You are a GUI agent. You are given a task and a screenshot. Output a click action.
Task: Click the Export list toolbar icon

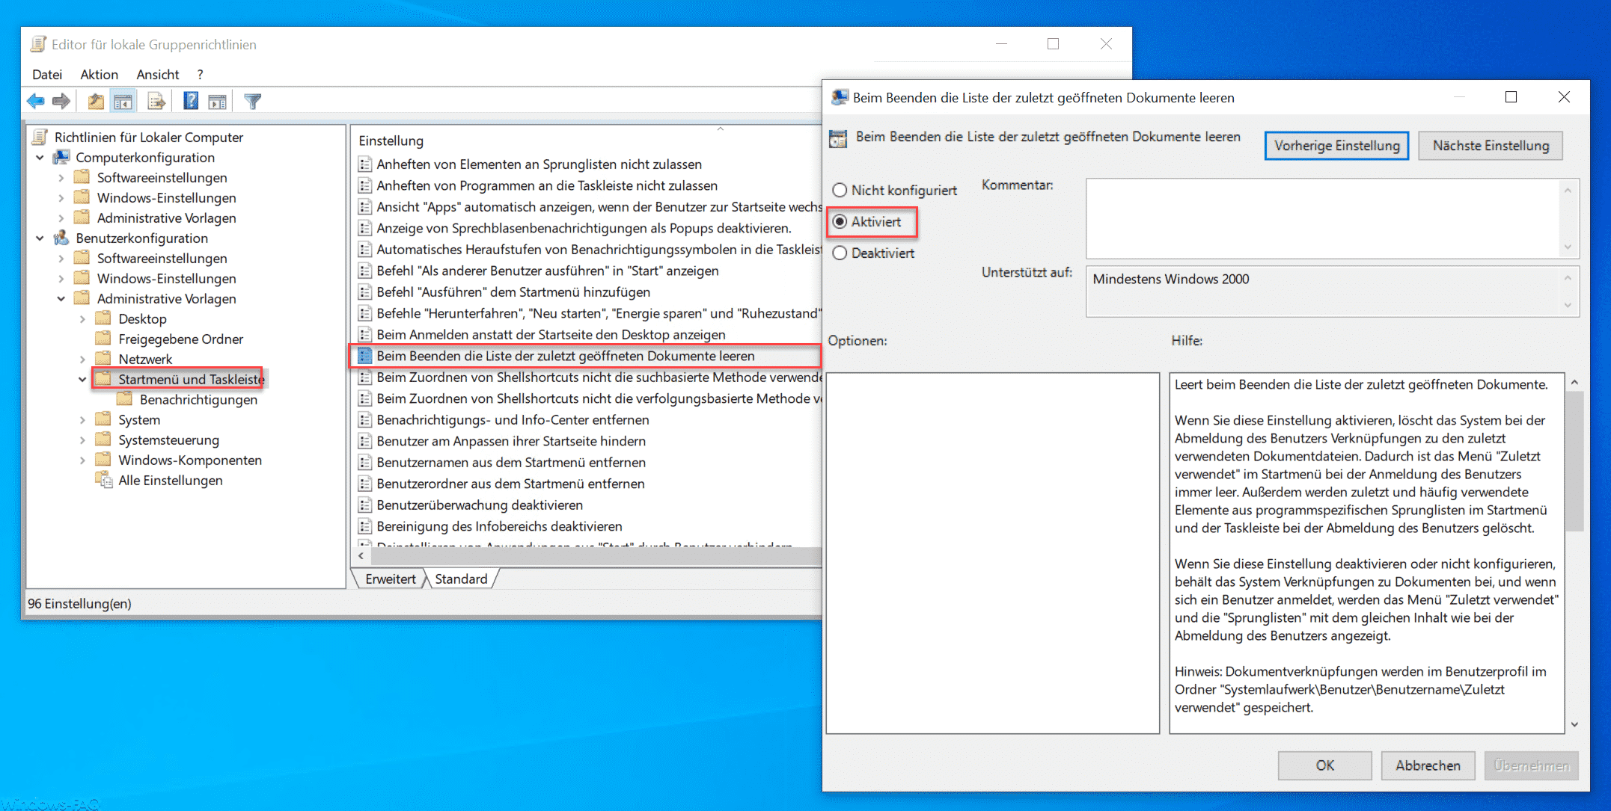point(156,101)
